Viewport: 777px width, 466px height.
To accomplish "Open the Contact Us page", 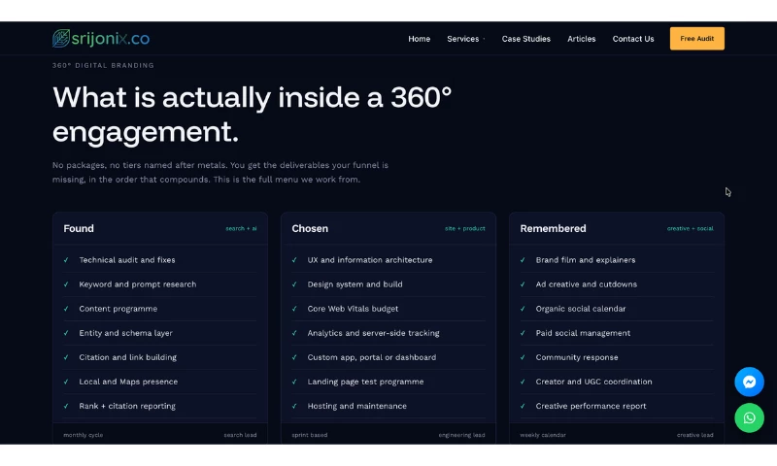I will click(633, 39).
